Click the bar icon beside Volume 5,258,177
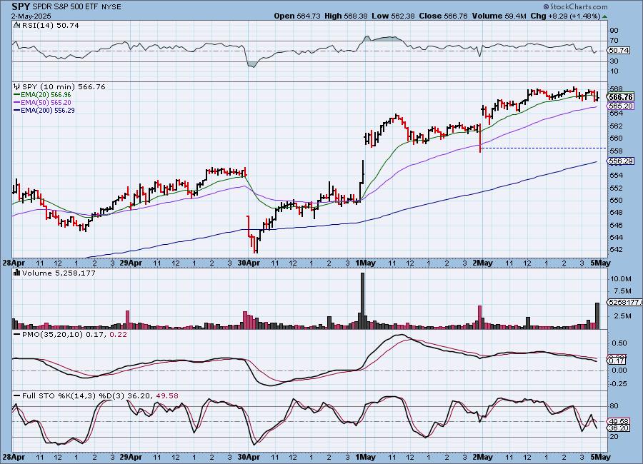 [x=17, y=273]
